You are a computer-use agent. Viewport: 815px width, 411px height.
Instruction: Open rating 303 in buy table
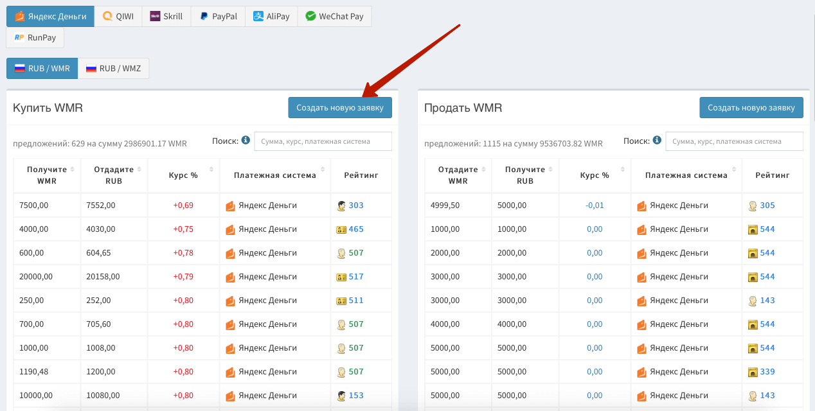tap(356, 205)
